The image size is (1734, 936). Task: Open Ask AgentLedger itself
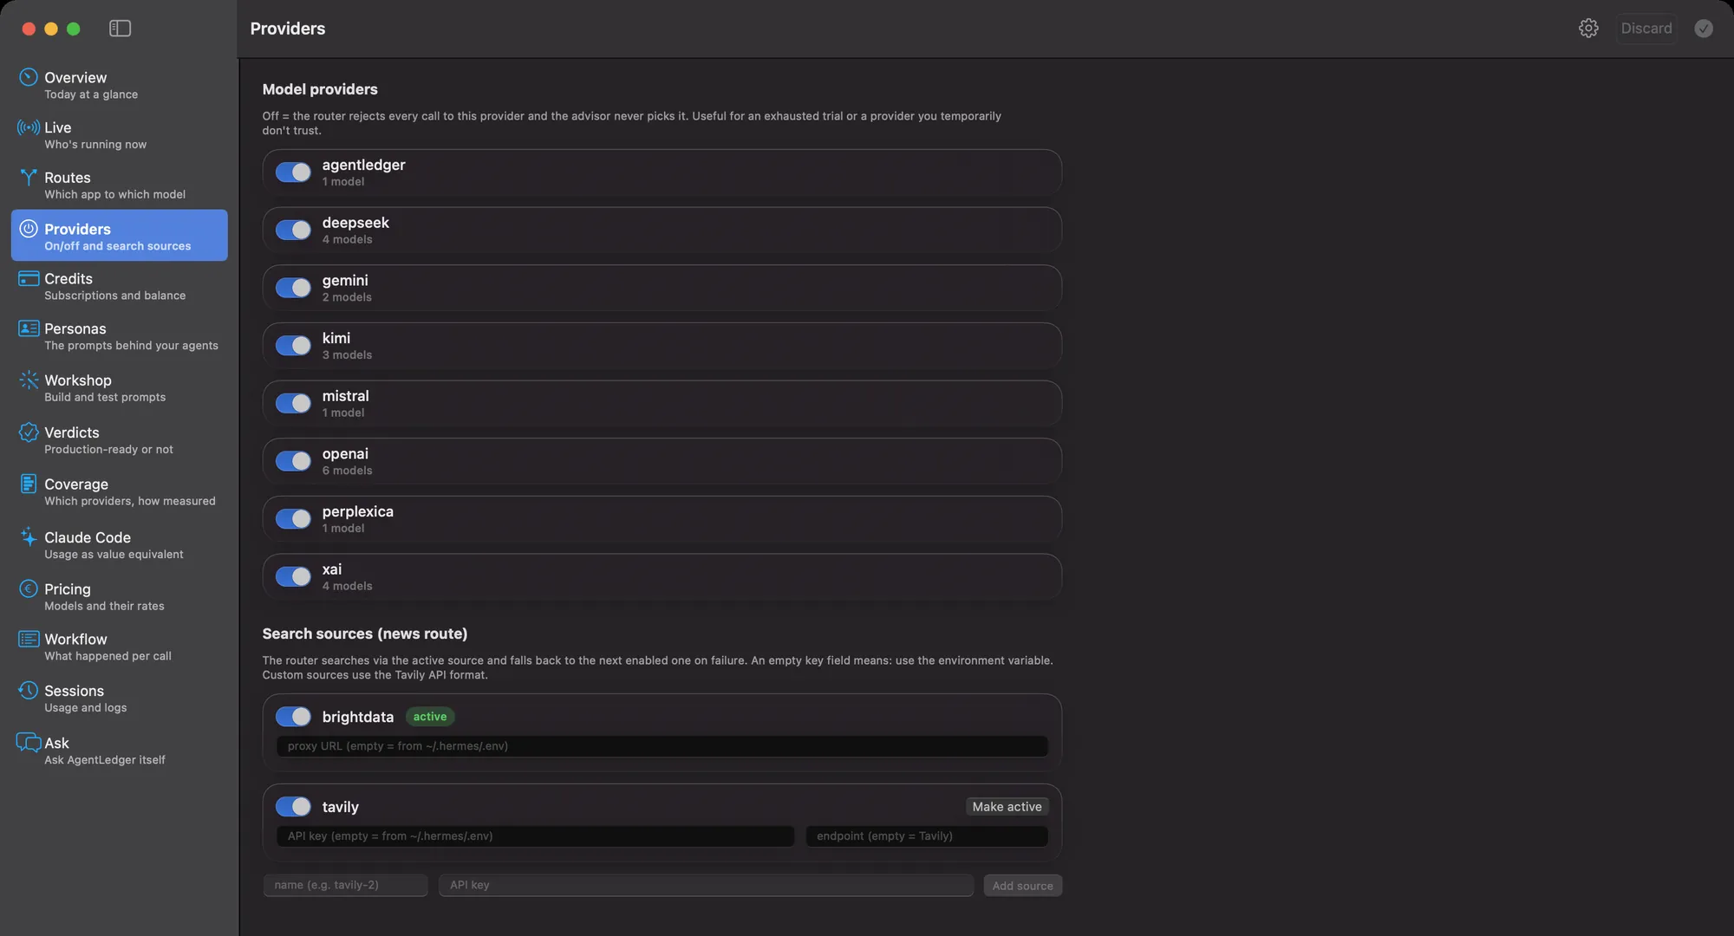point(120,751)
